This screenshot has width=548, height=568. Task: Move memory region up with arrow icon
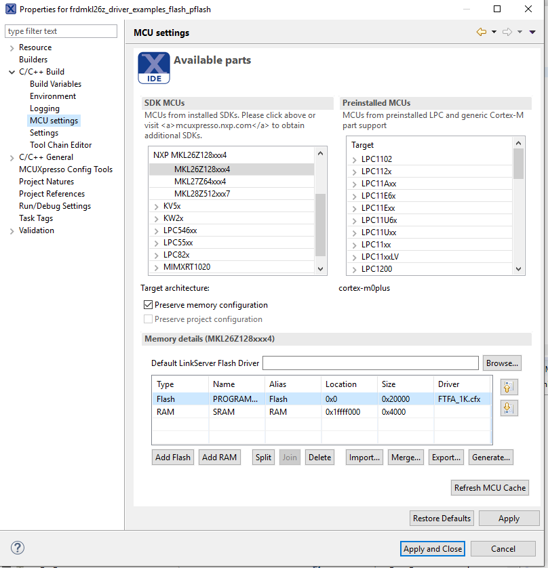click(x=509, y=387)
